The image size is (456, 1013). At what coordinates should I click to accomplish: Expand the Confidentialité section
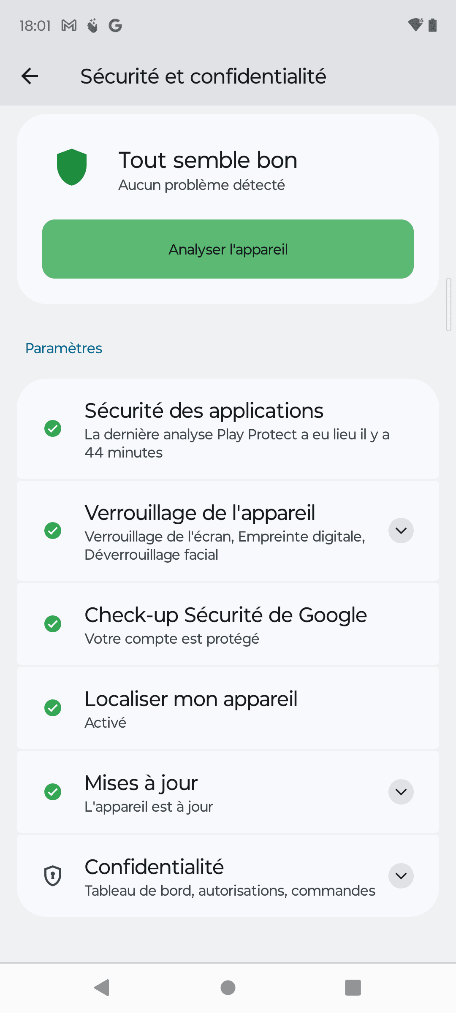(401, 876)
